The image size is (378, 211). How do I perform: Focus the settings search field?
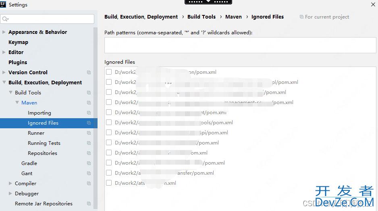click(47, 19)
